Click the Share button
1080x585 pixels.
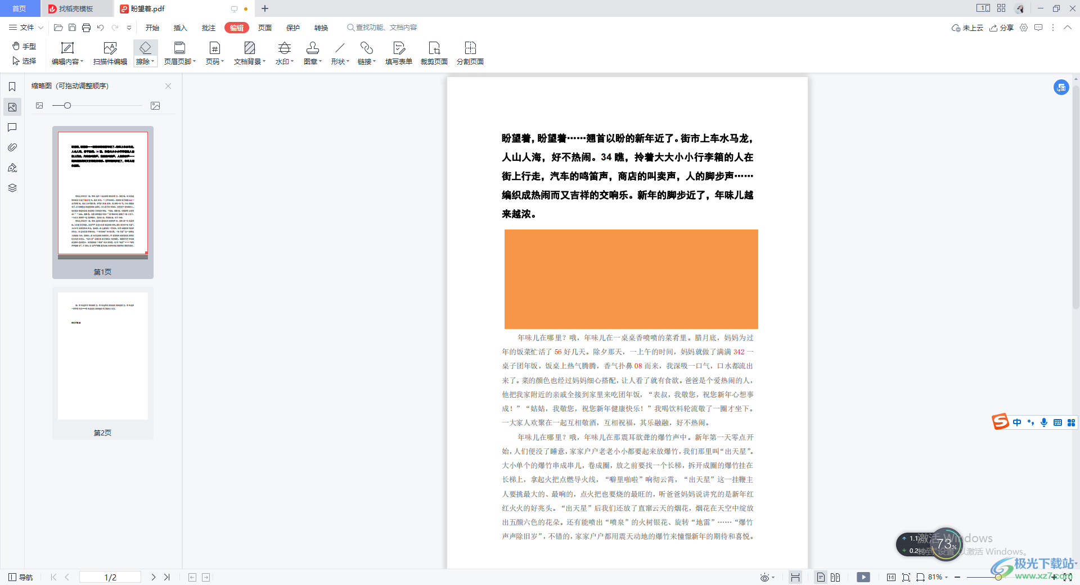click(x=1001, y=28)
